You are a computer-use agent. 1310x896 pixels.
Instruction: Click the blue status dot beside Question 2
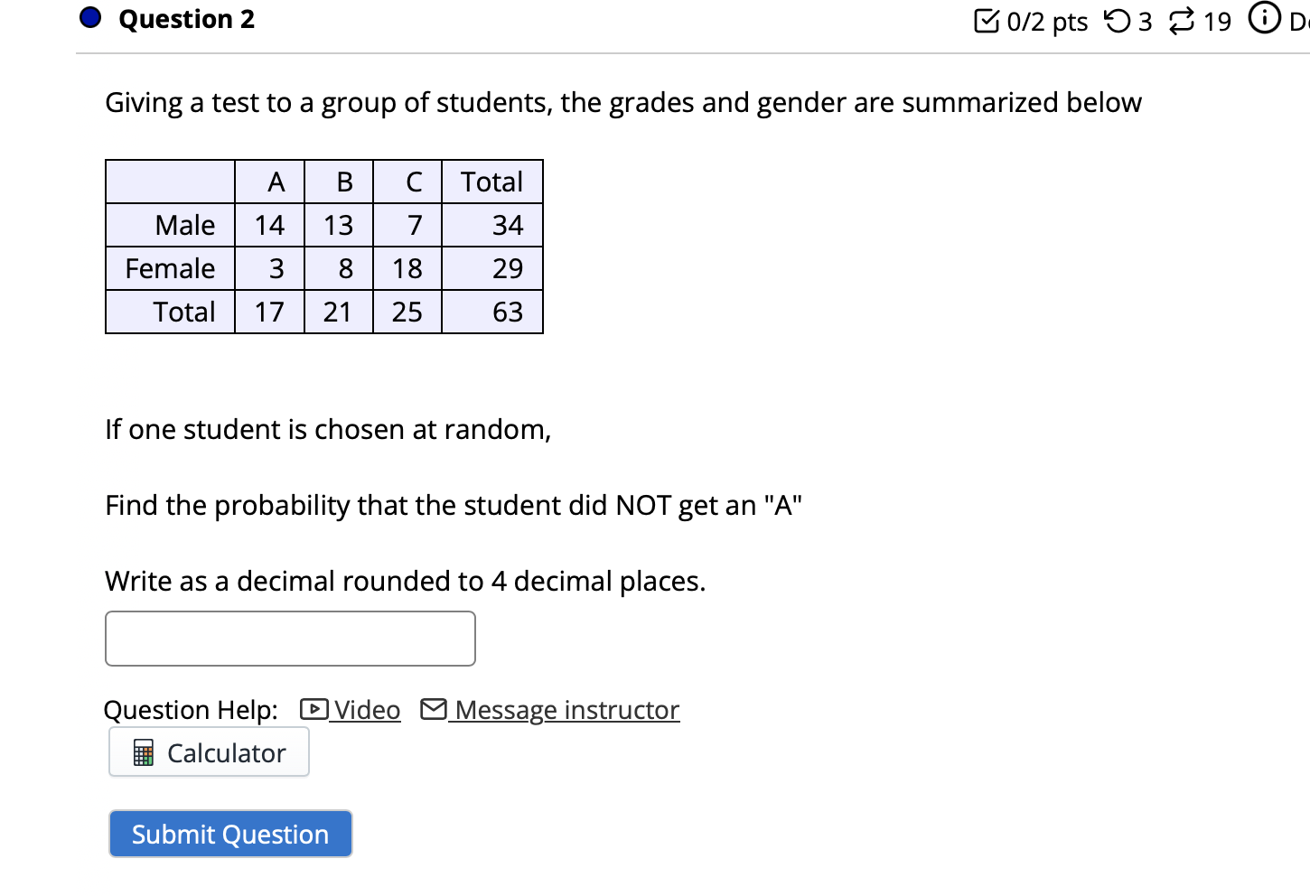89,17
